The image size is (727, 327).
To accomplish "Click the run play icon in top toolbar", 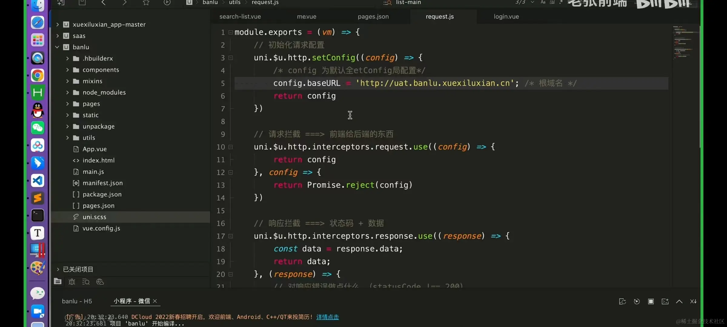I will (167, 3).
